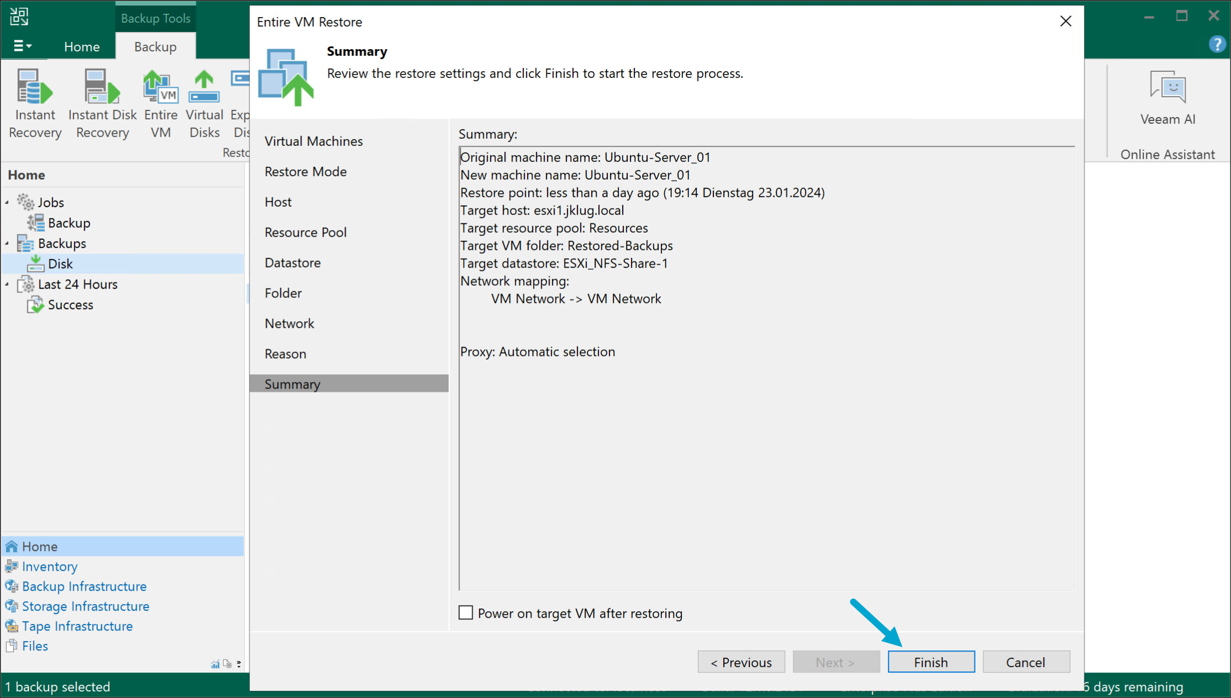This screenshot has width=1231, height=698.
Task: Cancel the Entire VM Restore wizard
Action: point(1026,662)
